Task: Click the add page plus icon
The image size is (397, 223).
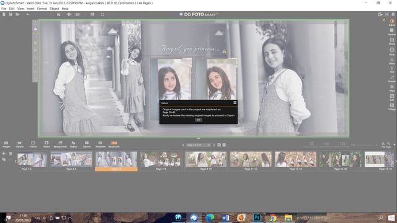Action: tap(4, 153)
